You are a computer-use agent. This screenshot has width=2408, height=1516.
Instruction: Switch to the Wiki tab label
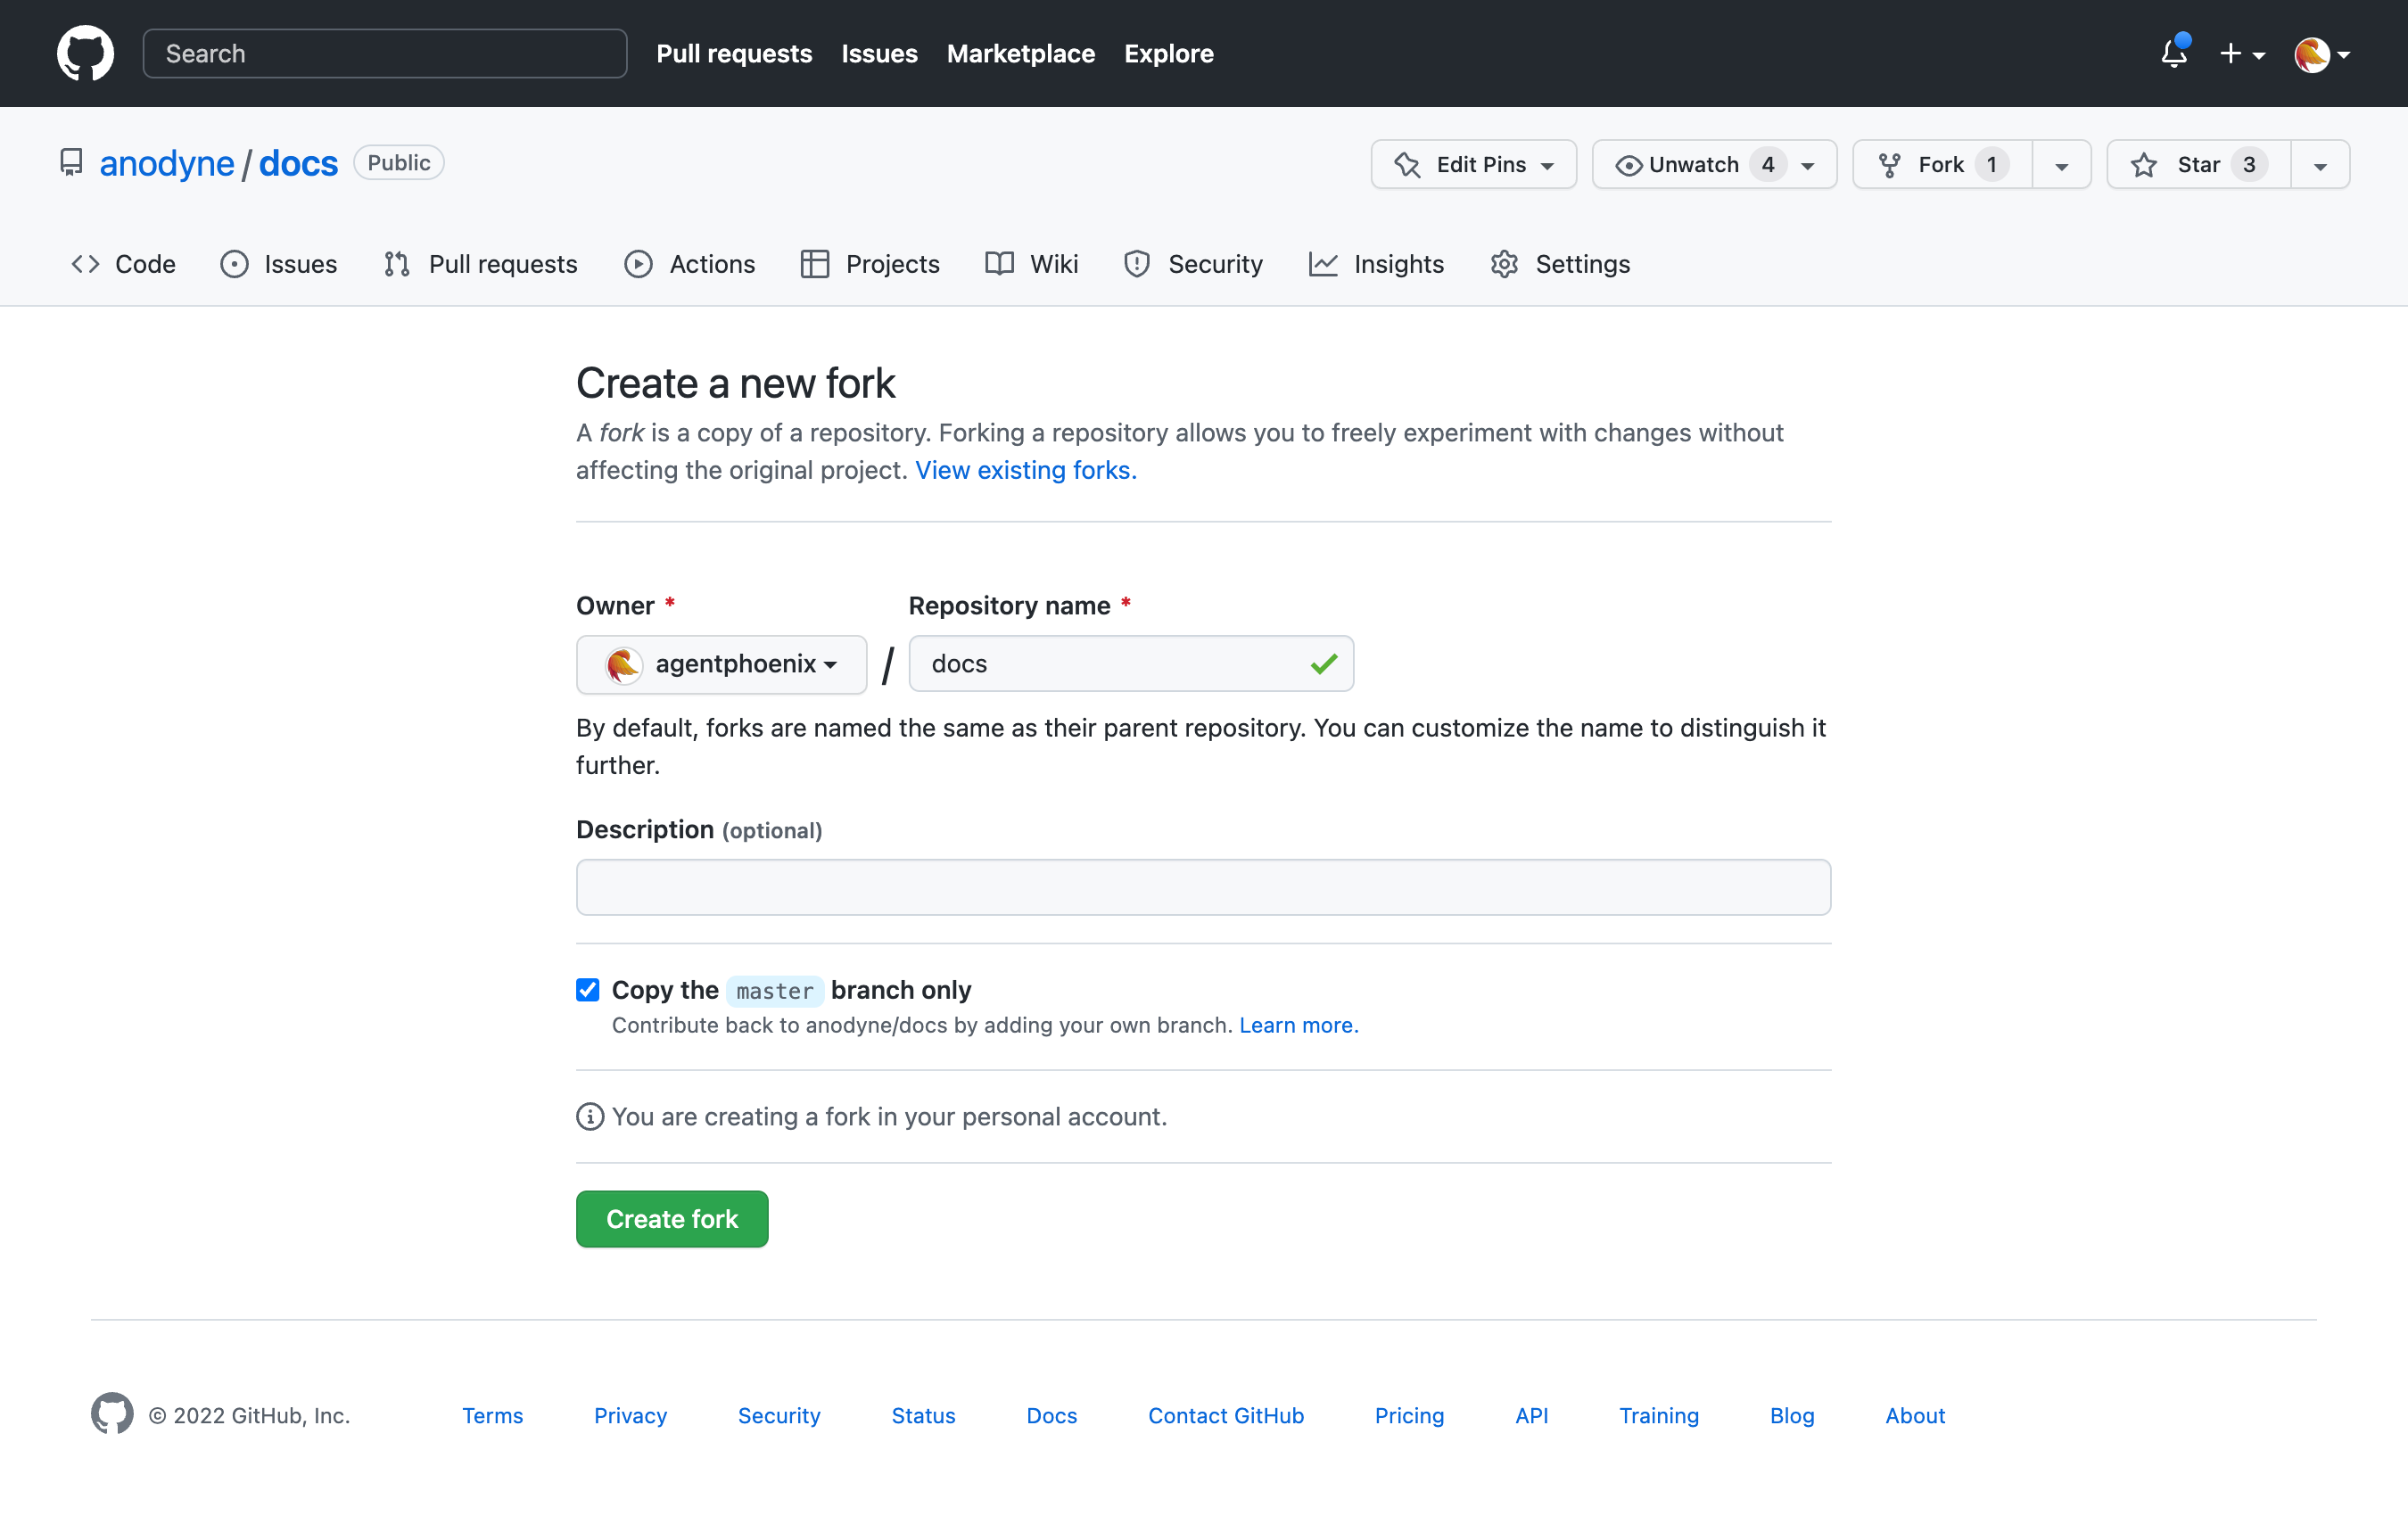pyautogui.click(x=1054, y=264)
